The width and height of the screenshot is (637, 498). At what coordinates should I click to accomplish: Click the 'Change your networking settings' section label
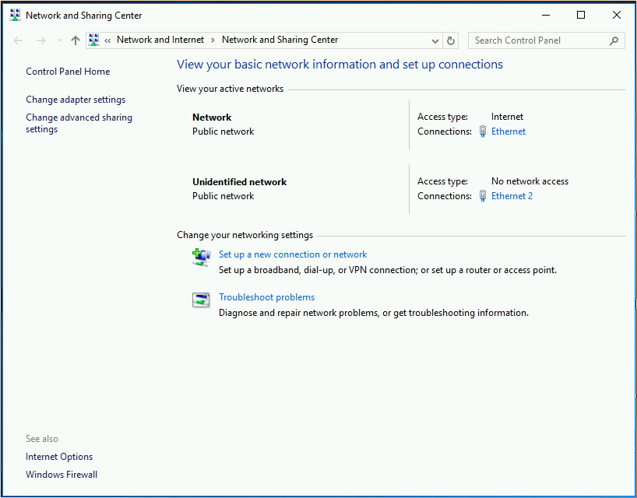pyautogui.click(x=245, y=235)
